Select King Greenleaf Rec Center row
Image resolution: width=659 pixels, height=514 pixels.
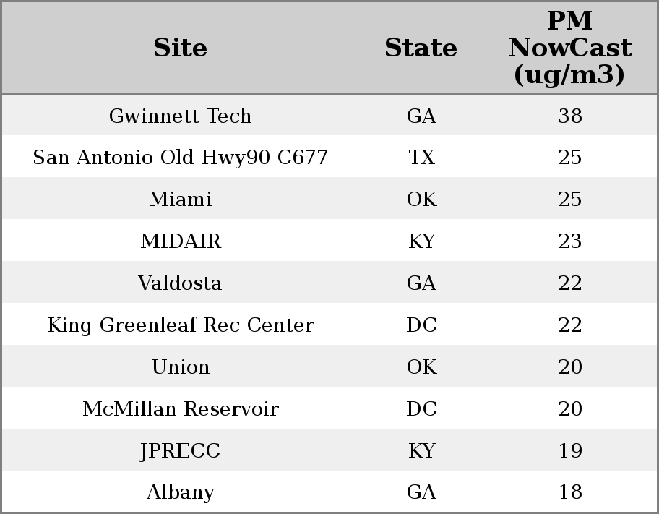(180, 325)
